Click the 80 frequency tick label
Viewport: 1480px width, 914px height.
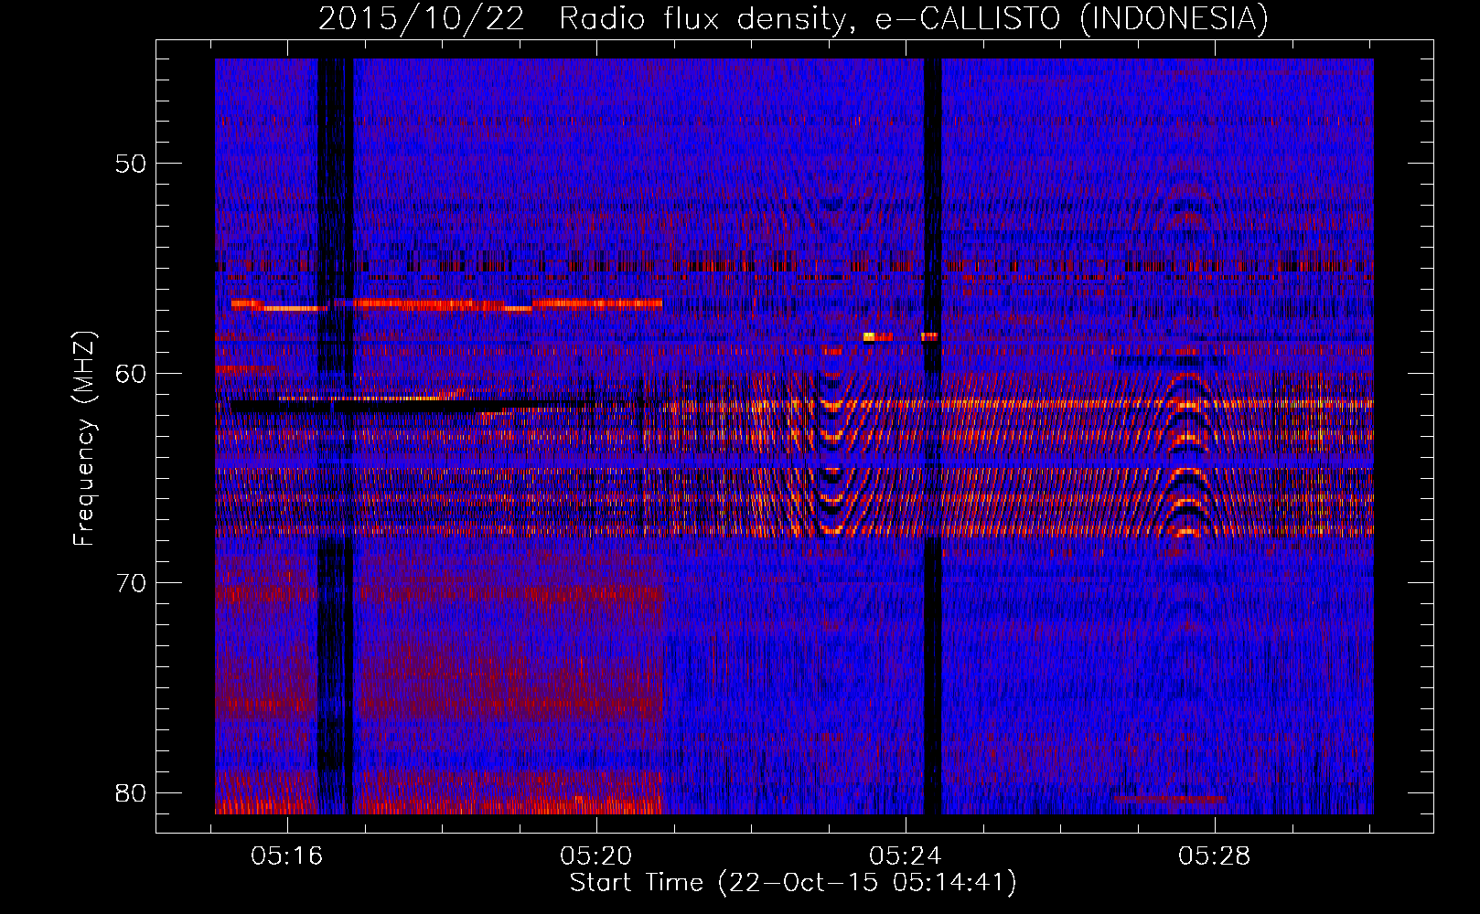[131, 792]
